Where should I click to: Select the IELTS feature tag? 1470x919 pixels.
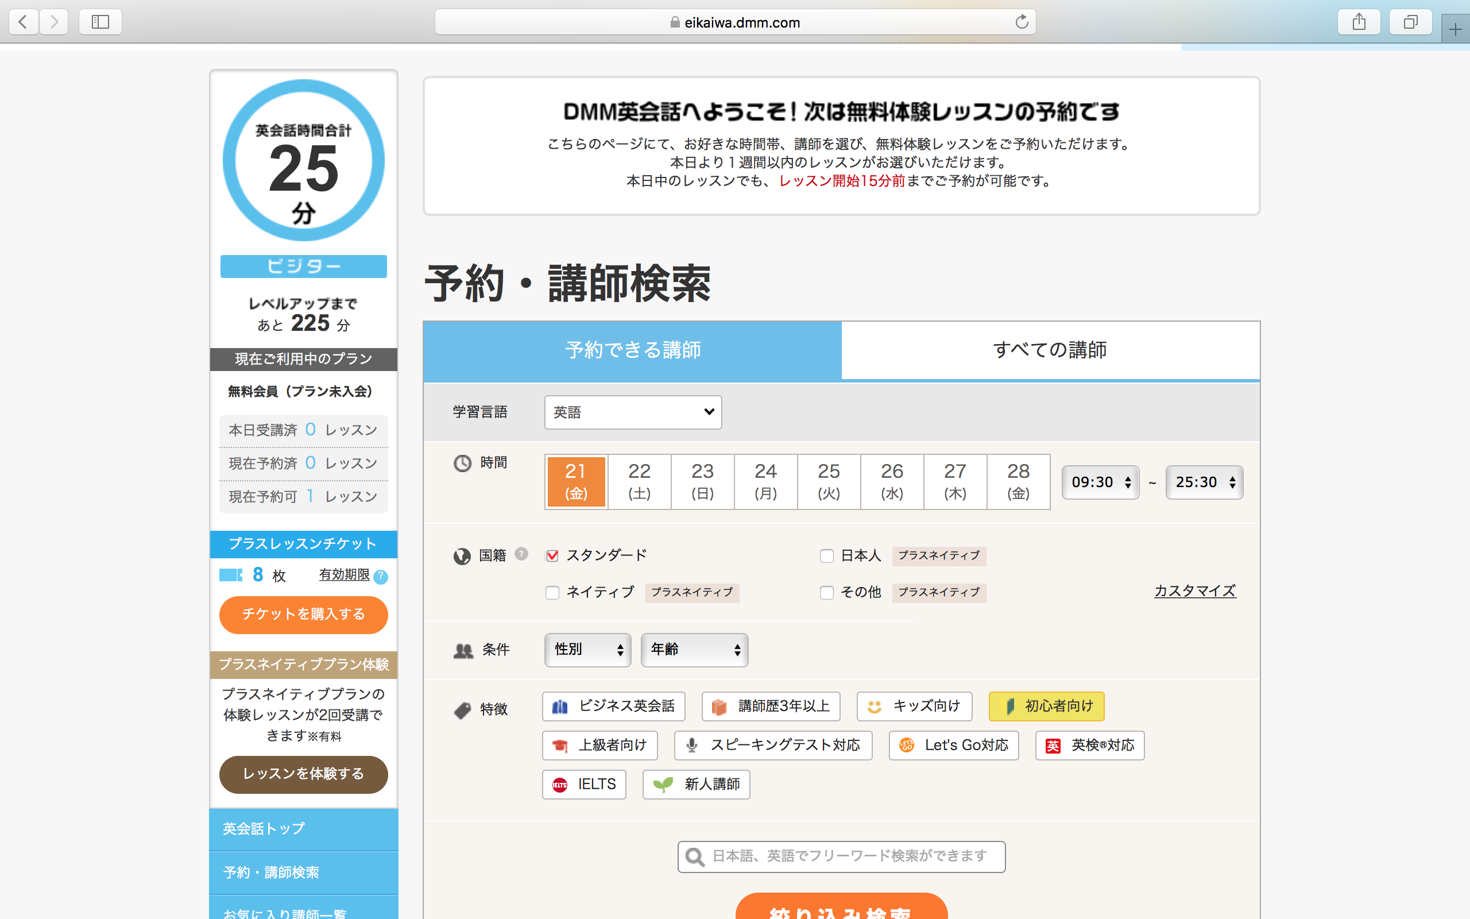pos(585,784)
